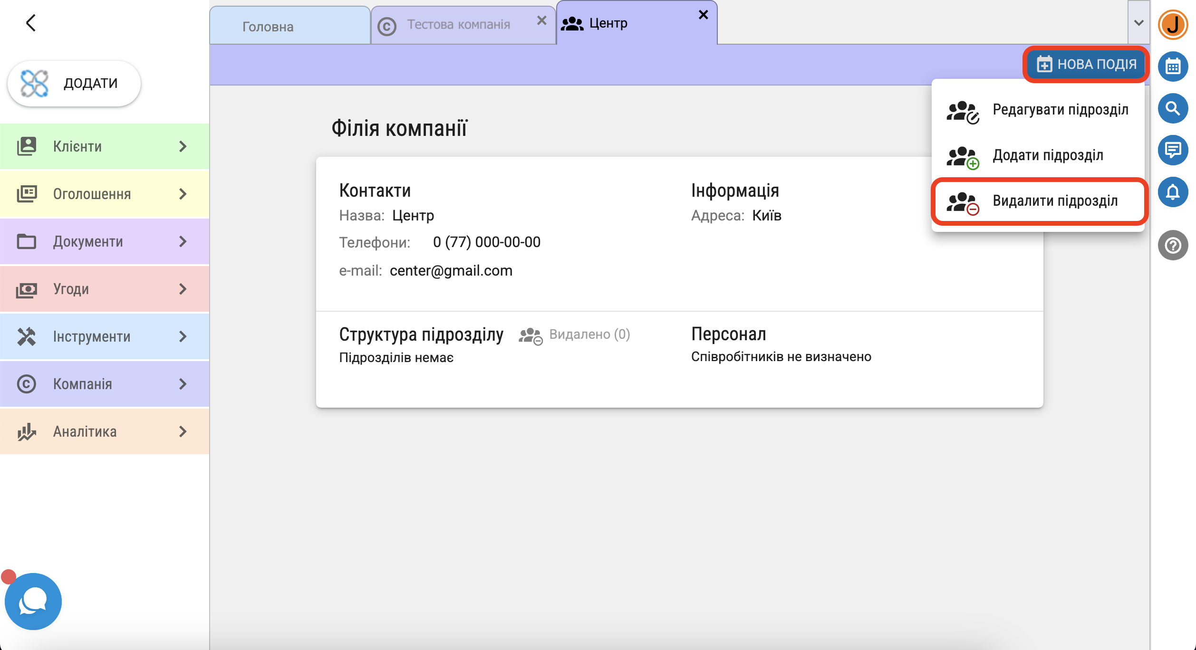
Task: Select Додати підрозділ menu item
Action: (1039, 155)
